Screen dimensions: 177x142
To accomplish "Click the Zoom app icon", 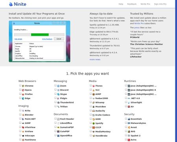I will pos(58,86).
